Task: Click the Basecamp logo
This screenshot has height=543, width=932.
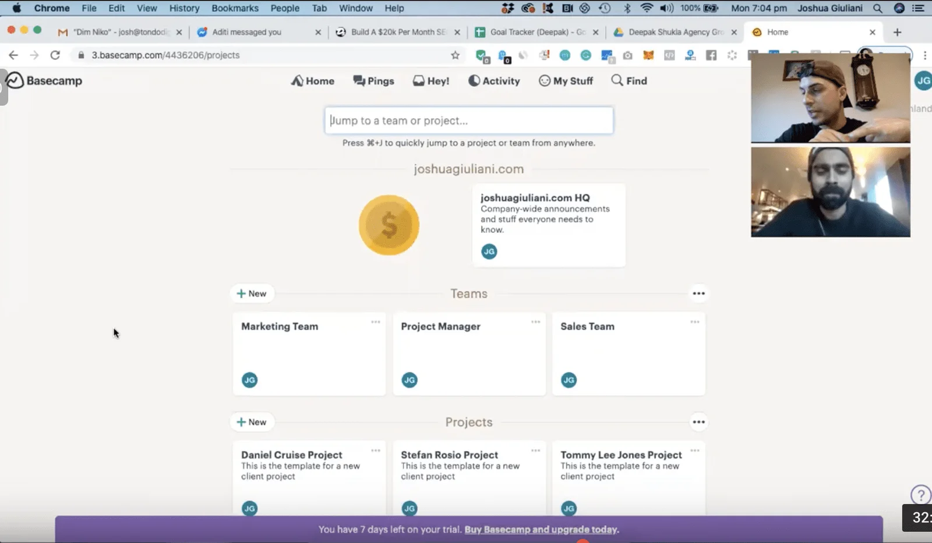Action: pyautogui.click(x=44, y=80)
